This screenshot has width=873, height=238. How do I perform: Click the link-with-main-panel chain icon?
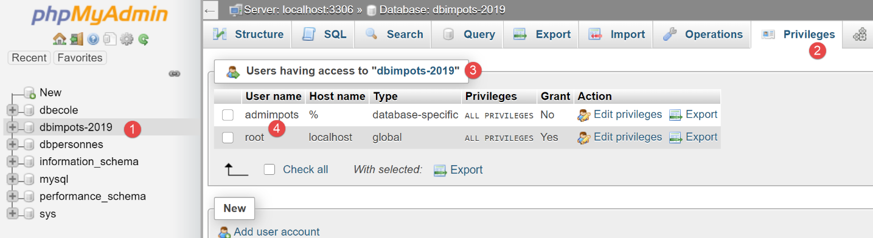click(x=175, y=73)
